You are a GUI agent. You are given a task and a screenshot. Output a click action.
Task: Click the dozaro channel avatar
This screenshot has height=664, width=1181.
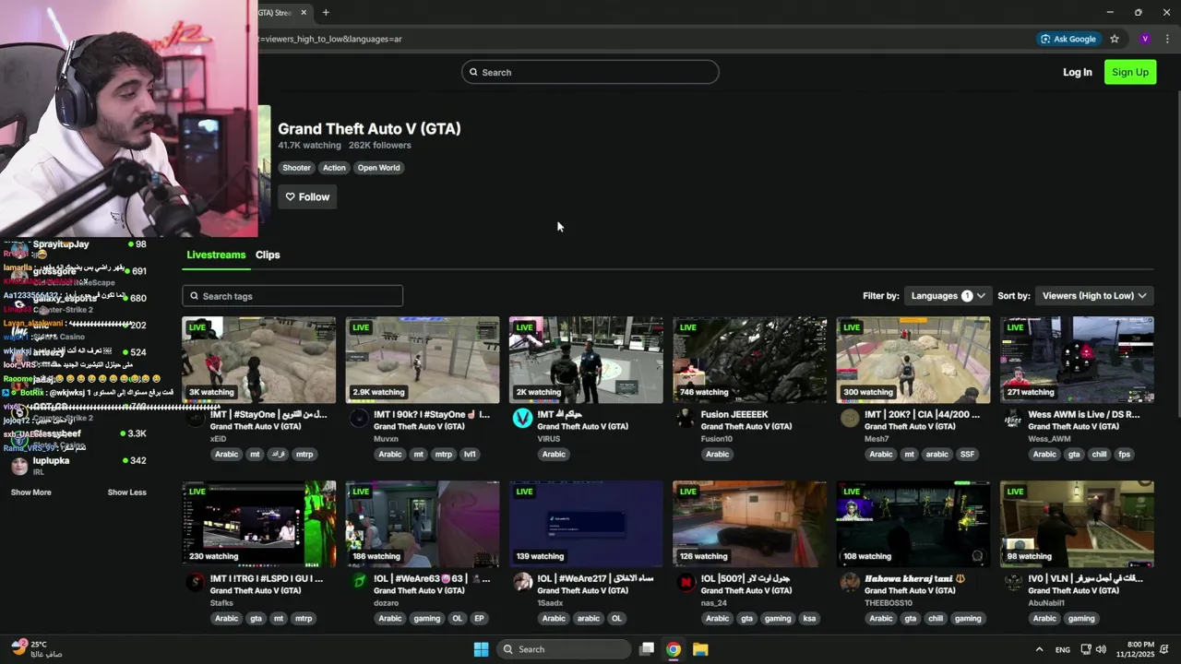coord(359,582)
